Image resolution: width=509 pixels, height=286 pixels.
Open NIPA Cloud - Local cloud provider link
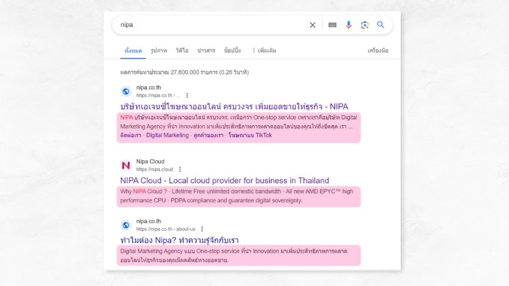(225, 180)
